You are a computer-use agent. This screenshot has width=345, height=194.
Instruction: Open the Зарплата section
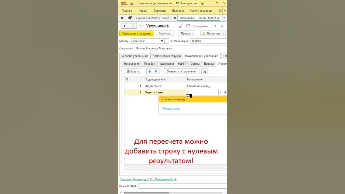(x=160, y=11)
